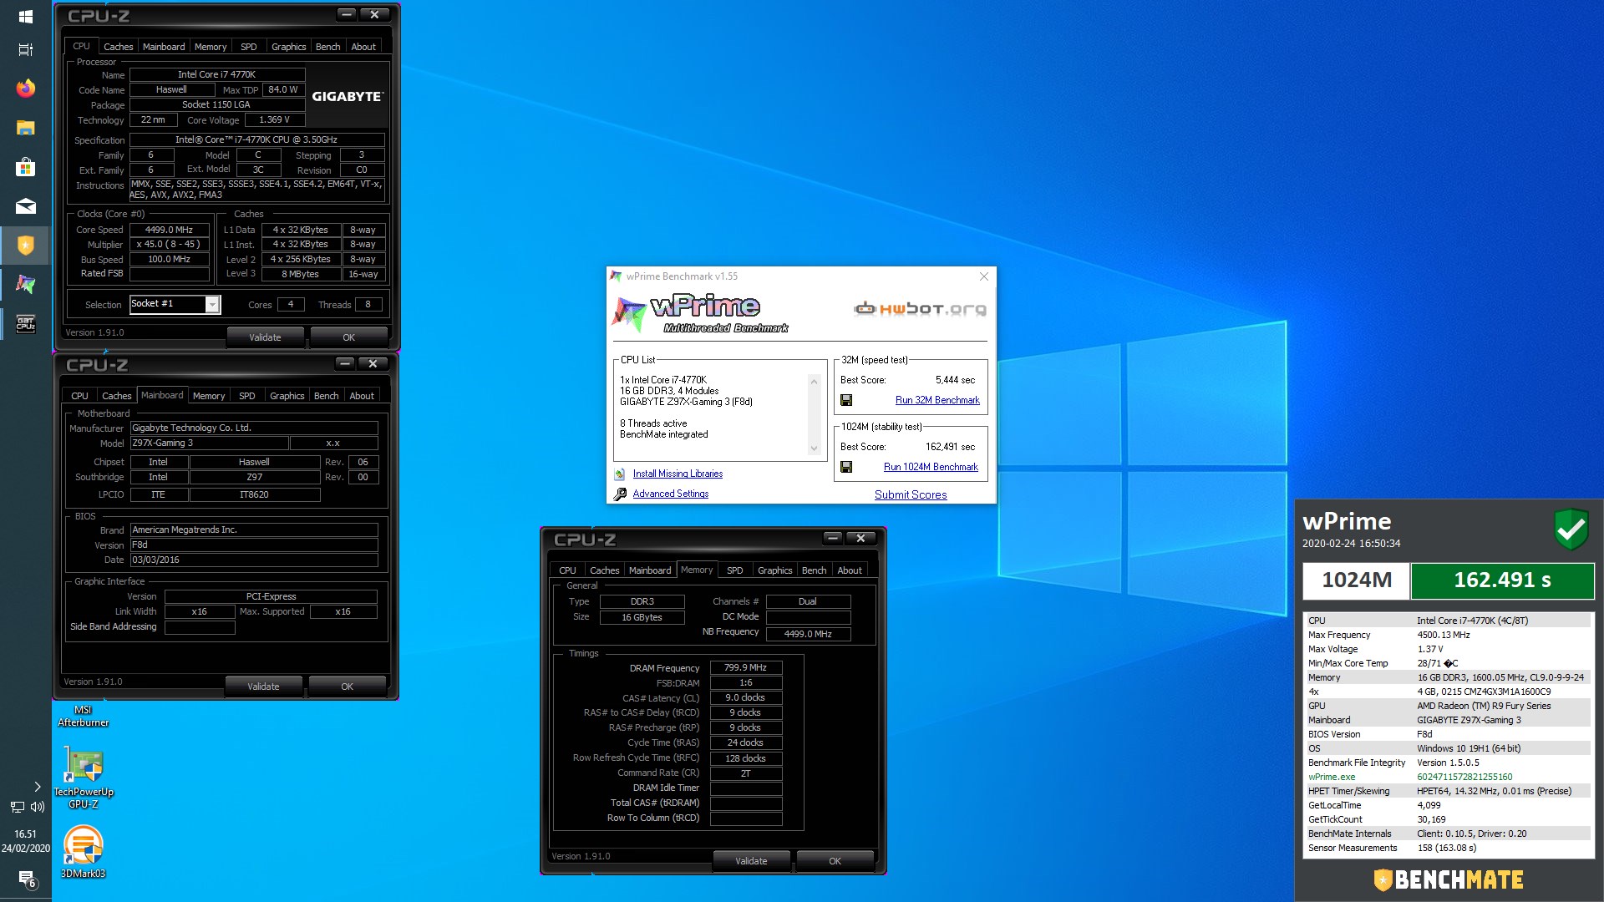Run the 1024M Benchmark link

click(x=931, y=467)
